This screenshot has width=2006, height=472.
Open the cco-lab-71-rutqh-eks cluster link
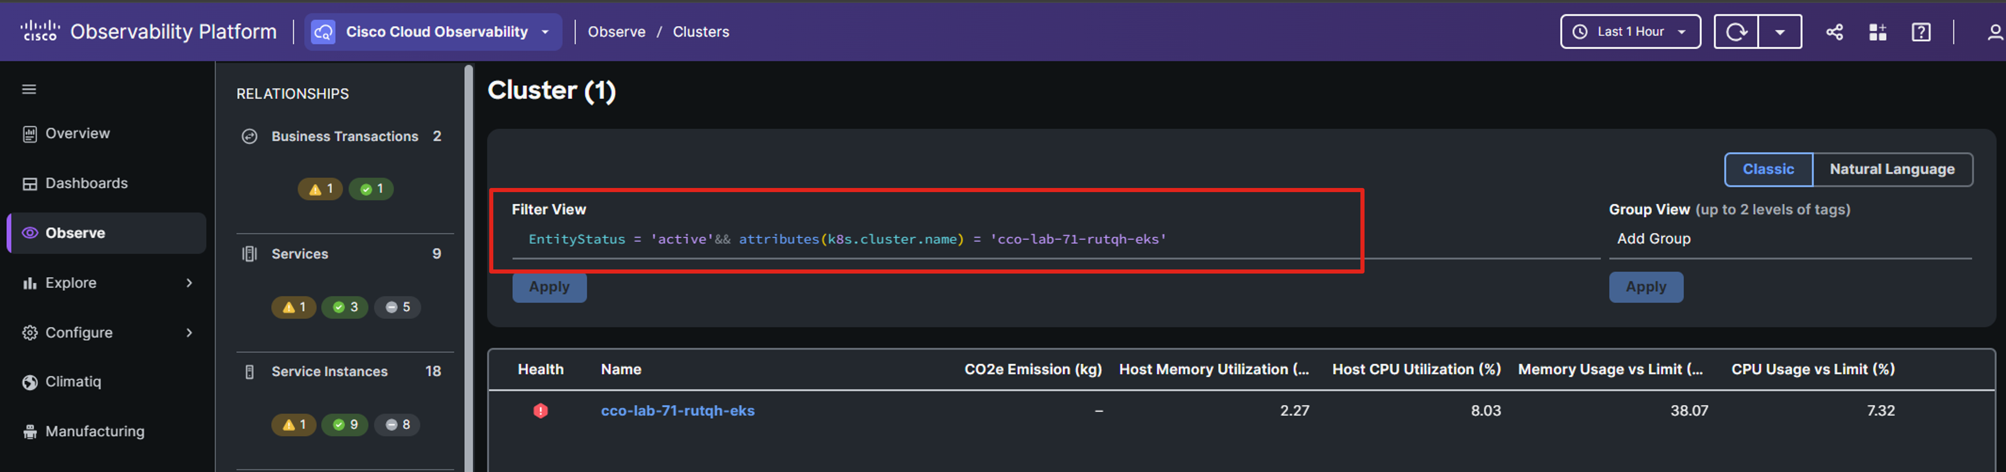(x=677, y=411)
